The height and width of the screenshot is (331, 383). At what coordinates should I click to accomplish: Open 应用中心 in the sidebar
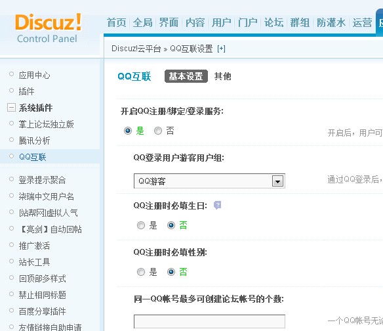35,75
